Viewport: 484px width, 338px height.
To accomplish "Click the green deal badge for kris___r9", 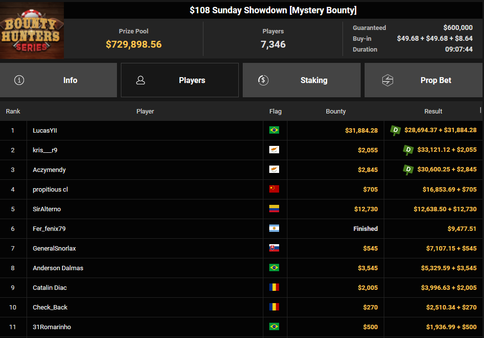I will pyautogui.click(x=408, y=150).
